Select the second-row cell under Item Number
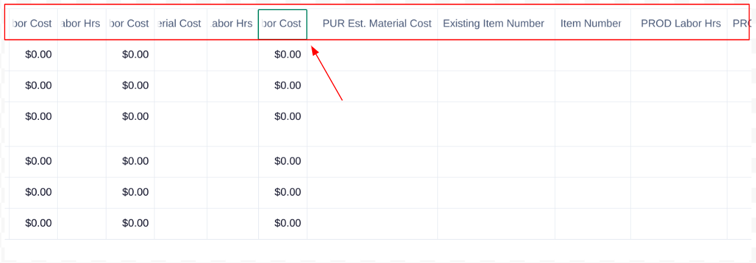756x263 pixels. pos(592,86)
